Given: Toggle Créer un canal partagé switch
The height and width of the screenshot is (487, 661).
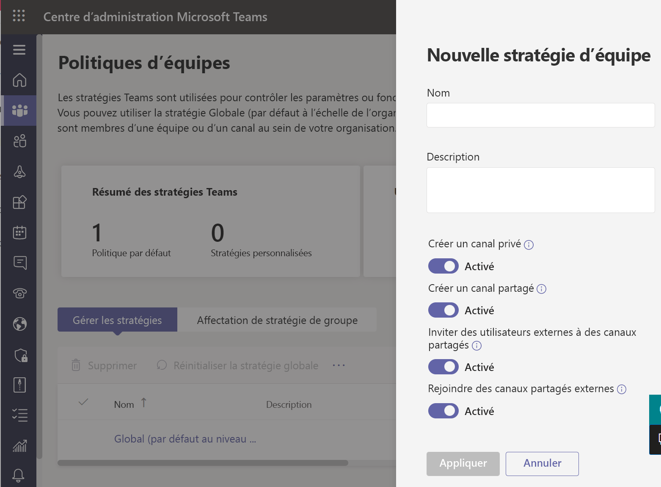Looking at the screenshot, I should click(443, 310).
